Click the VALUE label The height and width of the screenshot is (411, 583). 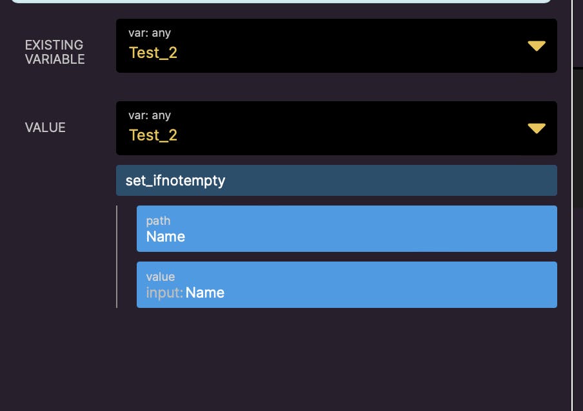(45, 128)
